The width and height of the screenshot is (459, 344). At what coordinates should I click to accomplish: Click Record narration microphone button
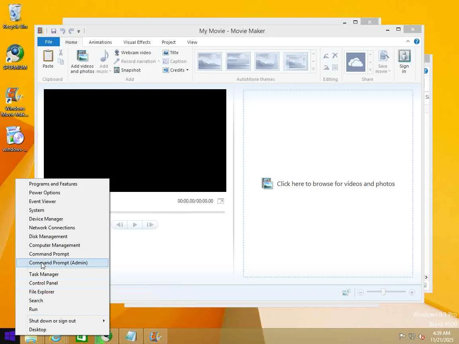coord(135,61)
